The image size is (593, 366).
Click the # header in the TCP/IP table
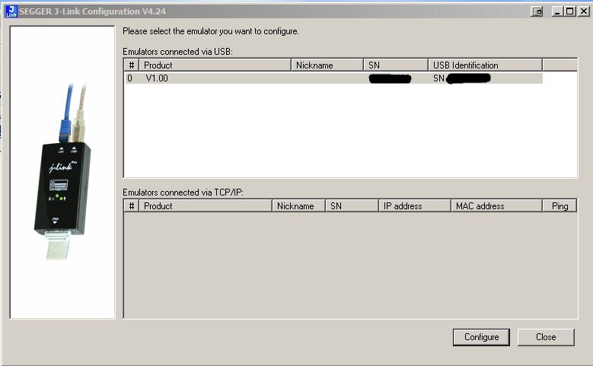click(132, 206)
